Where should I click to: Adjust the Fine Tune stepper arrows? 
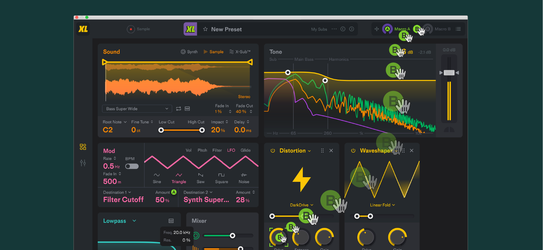[152, 122]
